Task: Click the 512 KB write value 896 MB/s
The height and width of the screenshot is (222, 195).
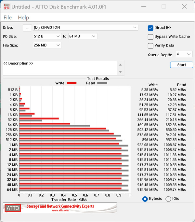Action: pyautogui.click(x=150, y=140)
